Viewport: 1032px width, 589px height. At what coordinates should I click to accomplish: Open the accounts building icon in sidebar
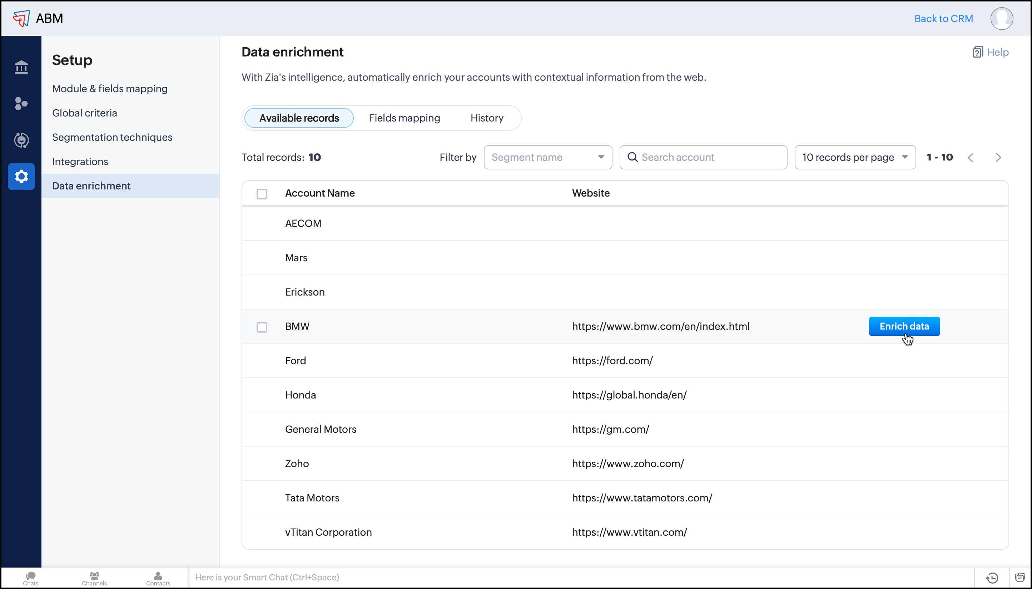point(21,68)
